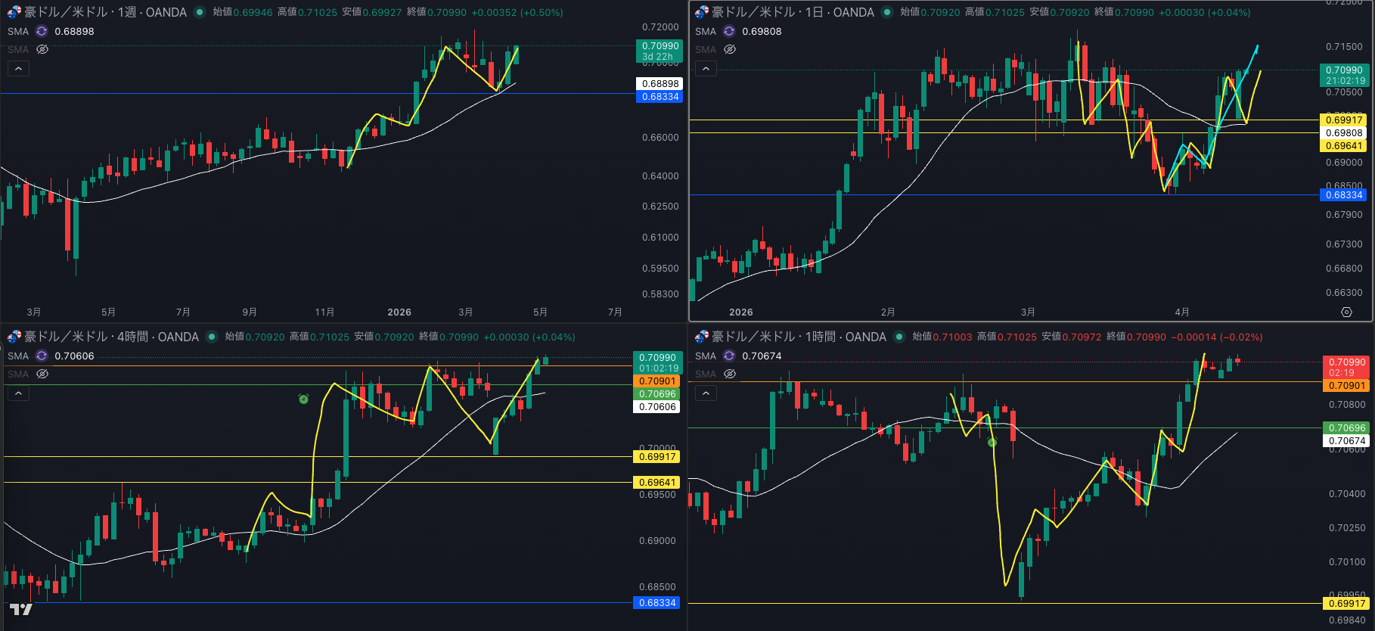Click green market status dot on 1-hour chart
Screen dimensions: 1375x631
pos(899,337)
